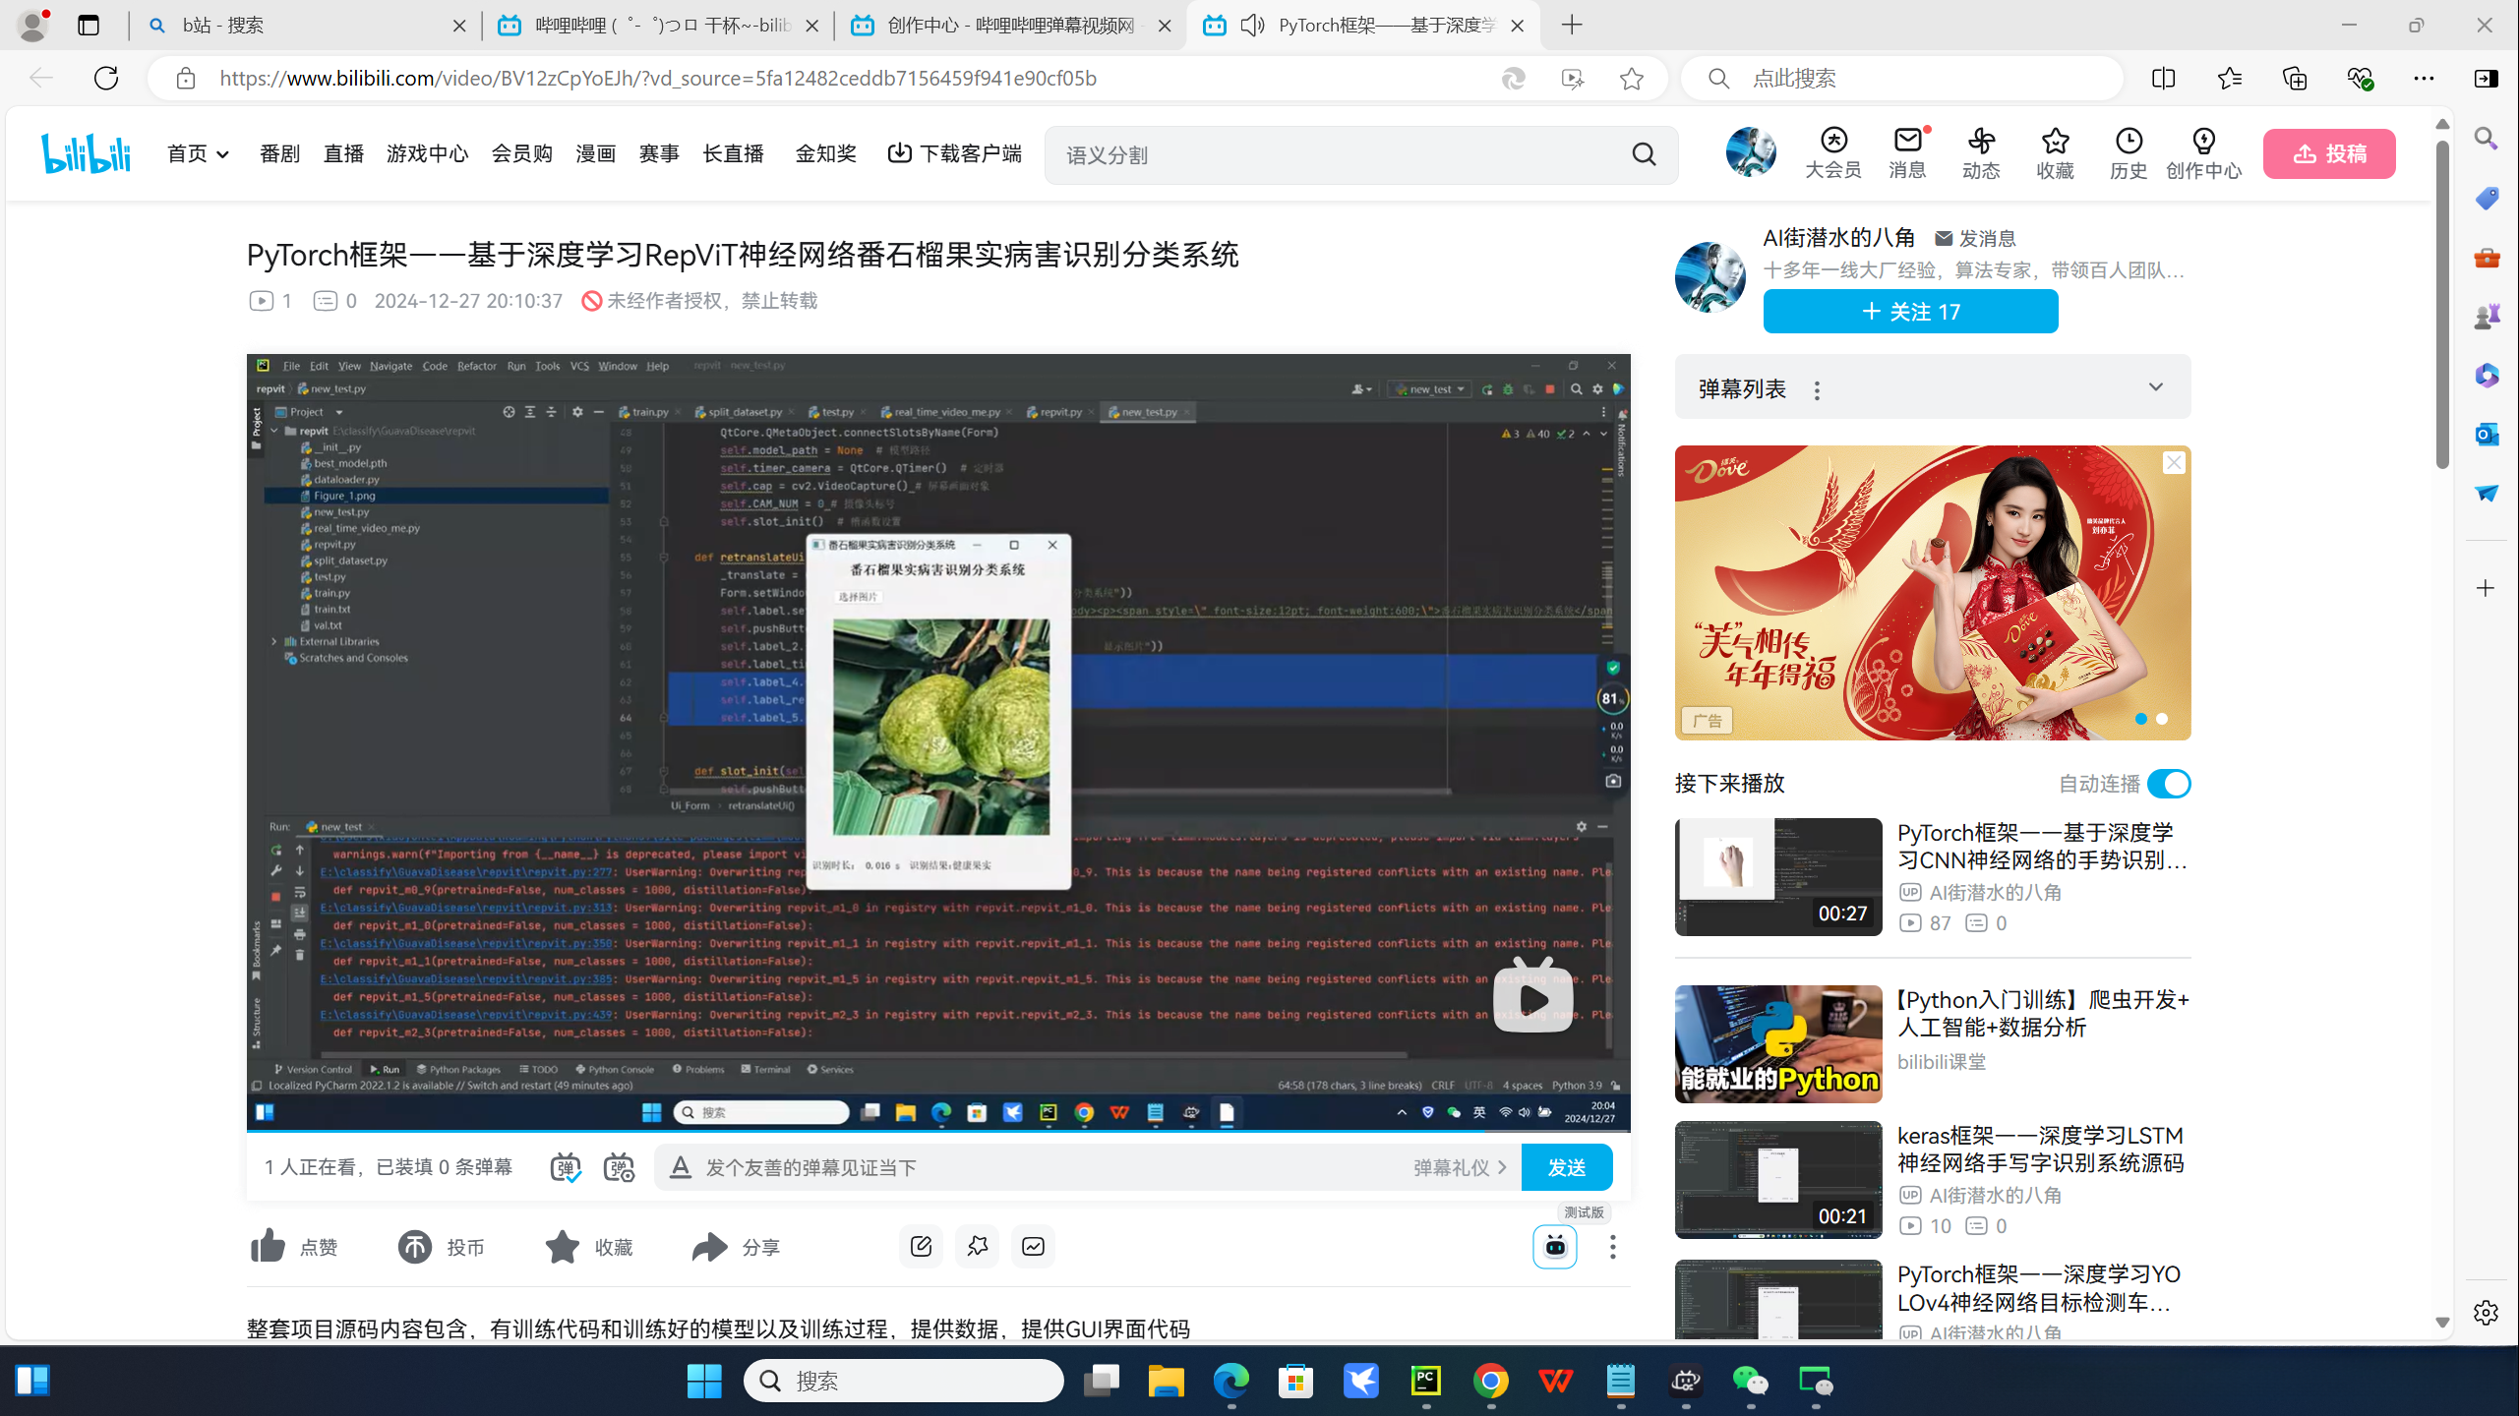Viewport: 2519px width, 1416px height.
Task: Toggle the 自动连播 autoplay switch
Action: [2168, 784]
